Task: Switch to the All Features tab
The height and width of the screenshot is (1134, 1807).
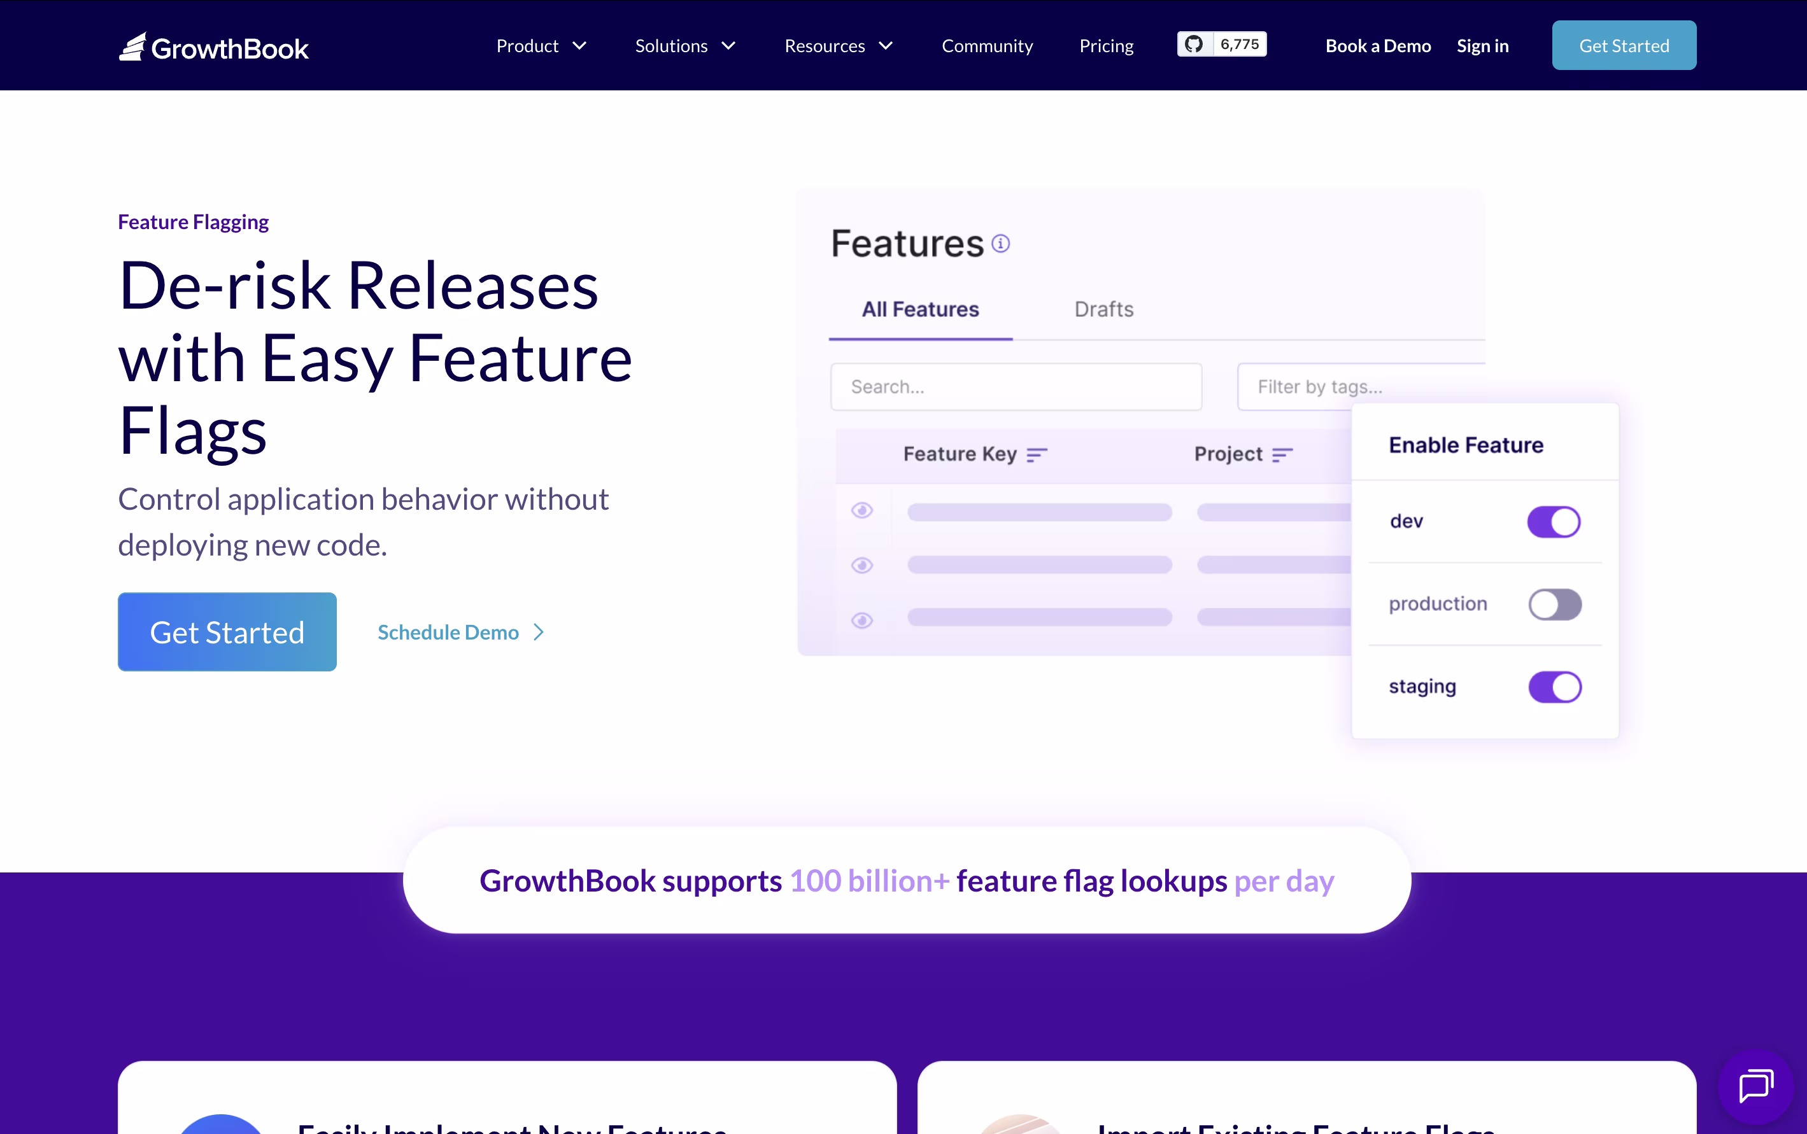Action: [920, 309]
